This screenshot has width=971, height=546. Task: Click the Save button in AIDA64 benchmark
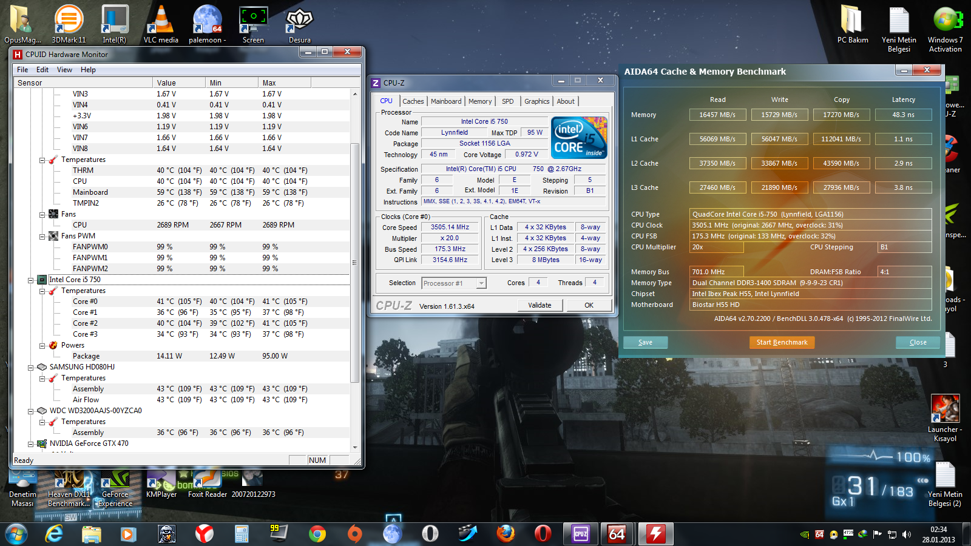(x=645, y=342)
